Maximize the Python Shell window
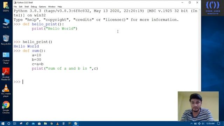Viewport: 224px width, 126px height. click(x=190, y=2)
